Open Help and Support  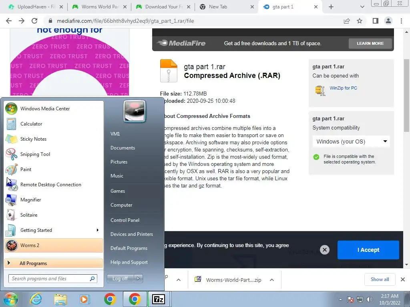[129, 262]
